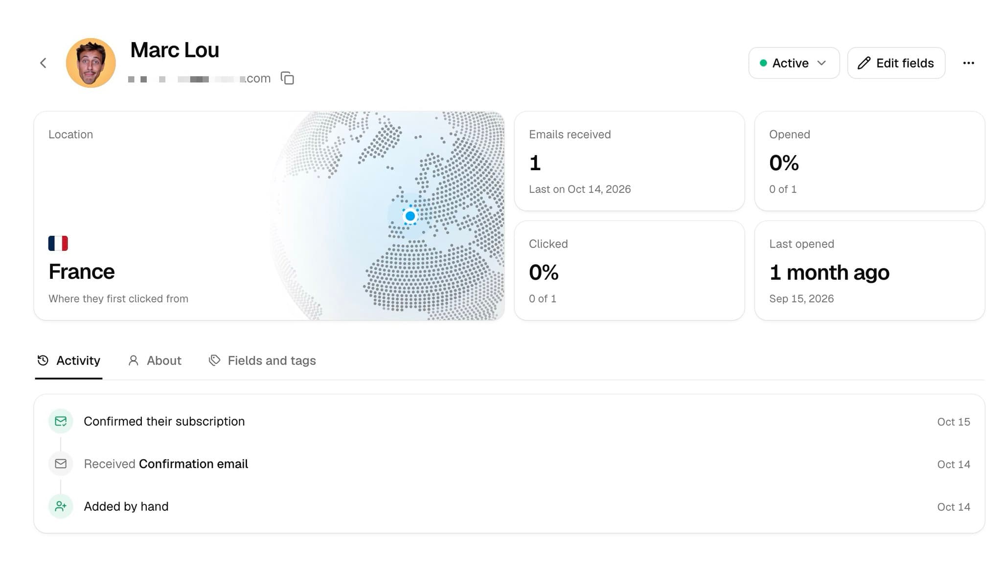Go back using the left chevron arrow
Viewport: 1002px width, 586px height.
tap(43, 63)
